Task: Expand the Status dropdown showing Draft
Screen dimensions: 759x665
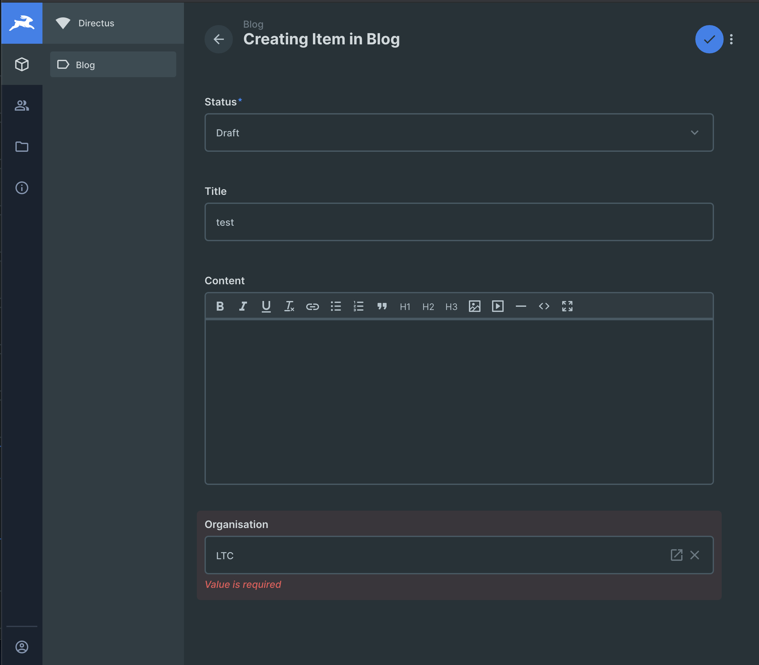Action: click(x=459, y=132)
